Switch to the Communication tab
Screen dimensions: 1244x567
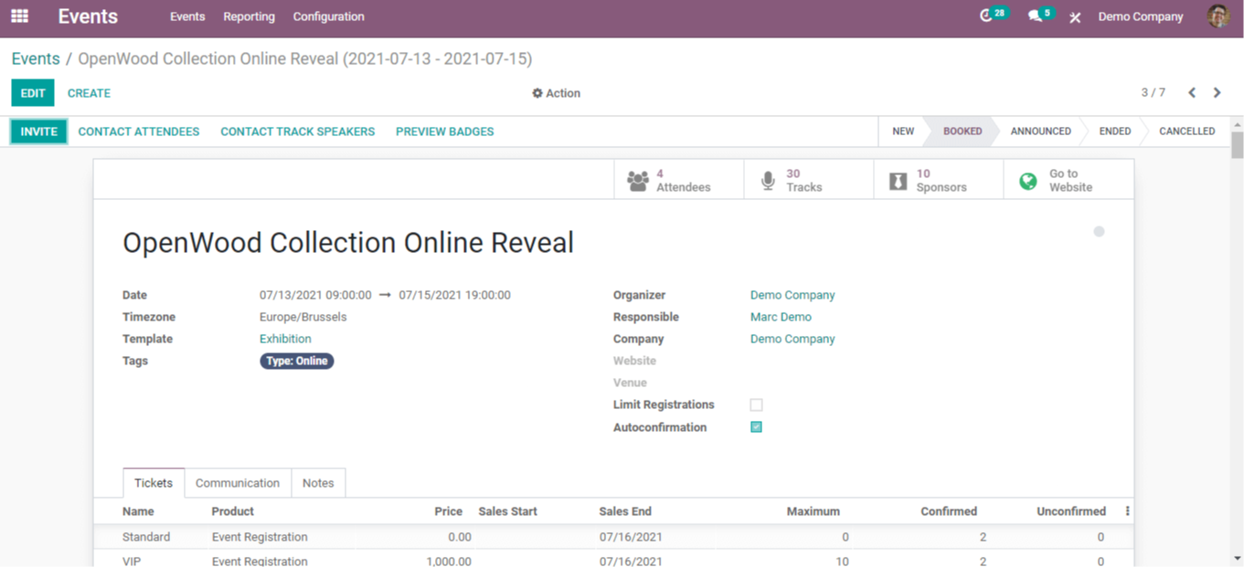pos(238,483)
